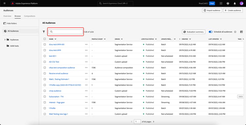Open the dcxu-test-0919 audience link
Viewport: 246px width, 125px height.
click(55, 50)
